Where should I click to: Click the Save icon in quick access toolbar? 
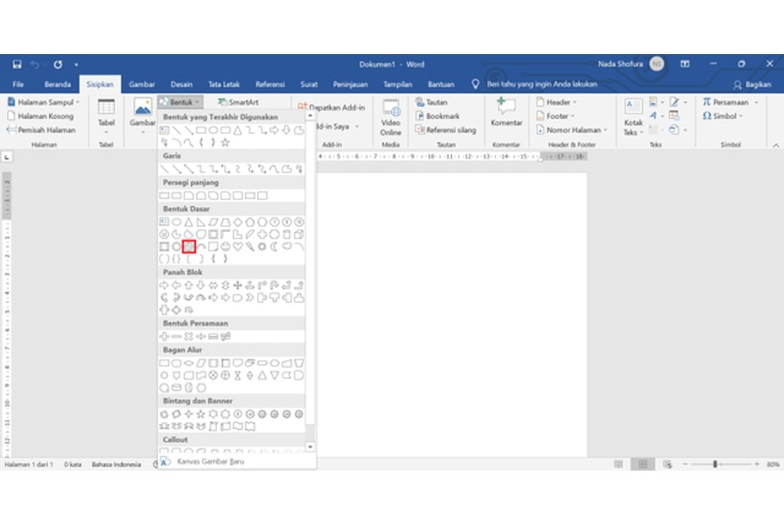tap(16, 64)
